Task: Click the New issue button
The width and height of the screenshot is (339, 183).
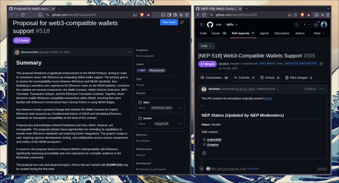Action: (x=169, y=22)
